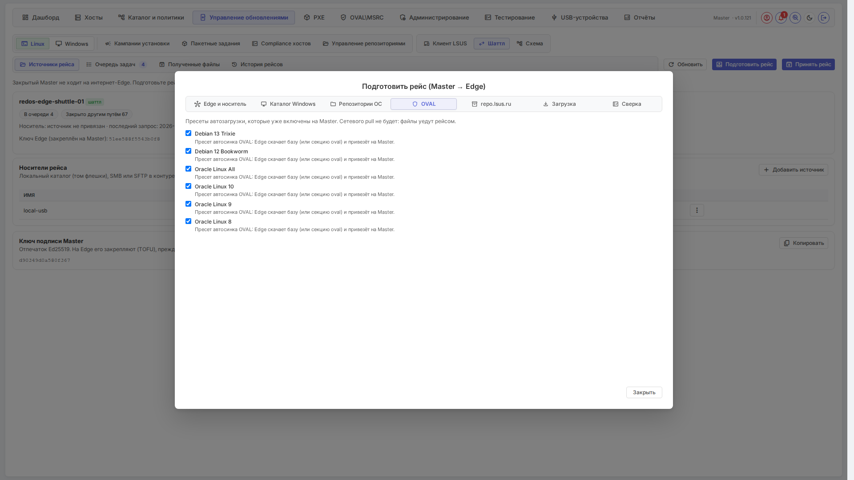Click the search magnifier icon in header
Viewport: 854px width, 480px height.
click(x=795, y=18)
